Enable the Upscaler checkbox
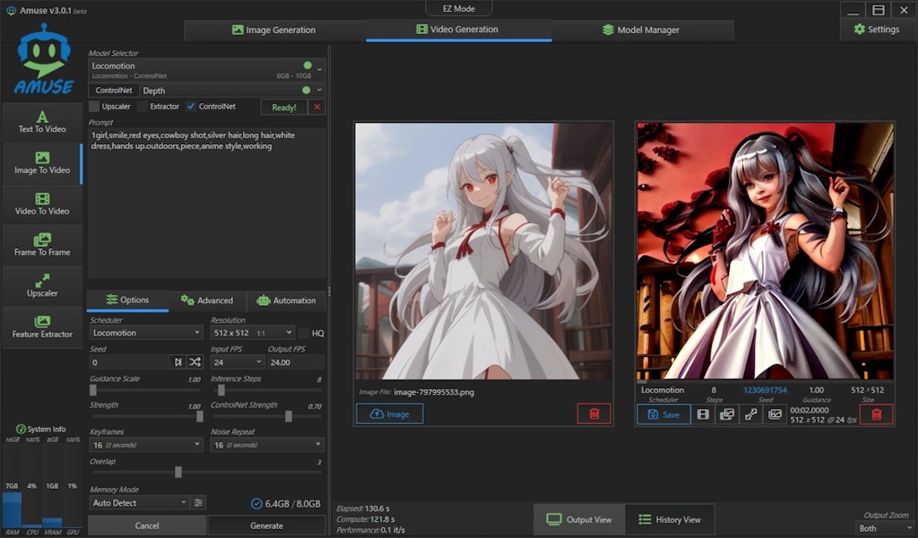The width and height of the screenshot is (918, 538). tap(94, 107)
